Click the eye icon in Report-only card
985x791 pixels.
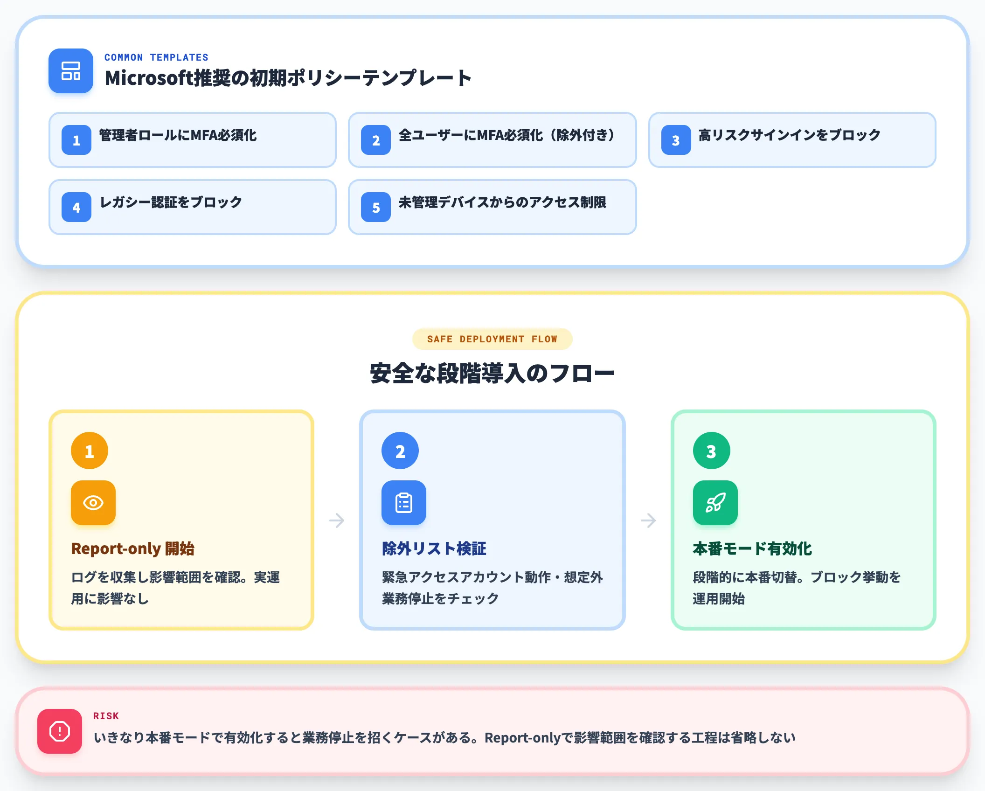[93, 503]
